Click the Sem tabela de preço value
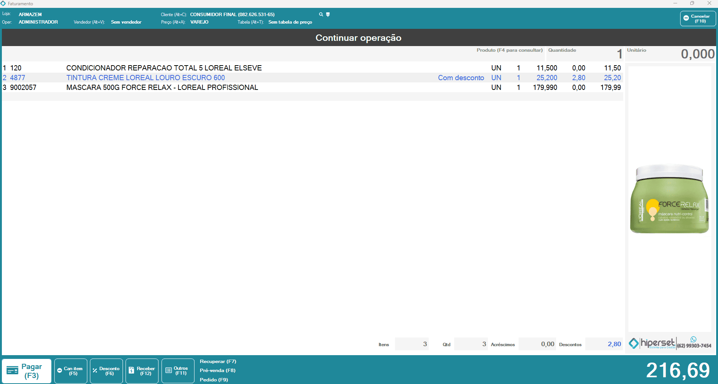Screen dimensions: 718x384 click(290, 22)
